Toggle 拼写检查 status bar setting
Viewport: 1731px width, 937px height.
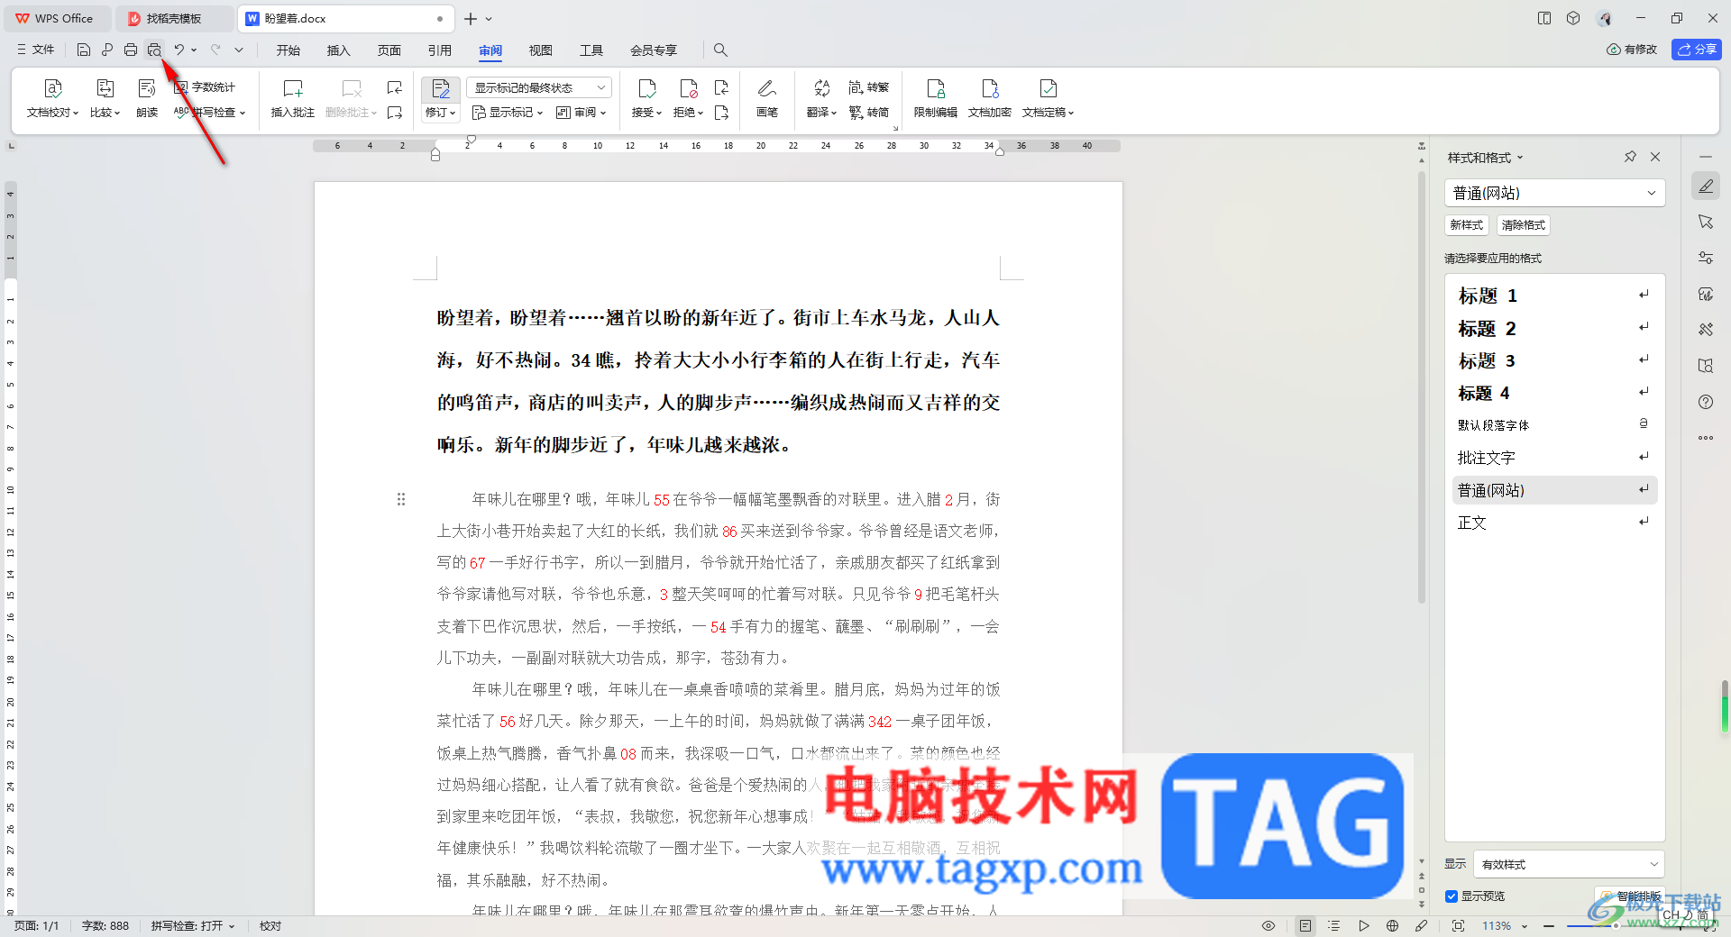[193, 925]
